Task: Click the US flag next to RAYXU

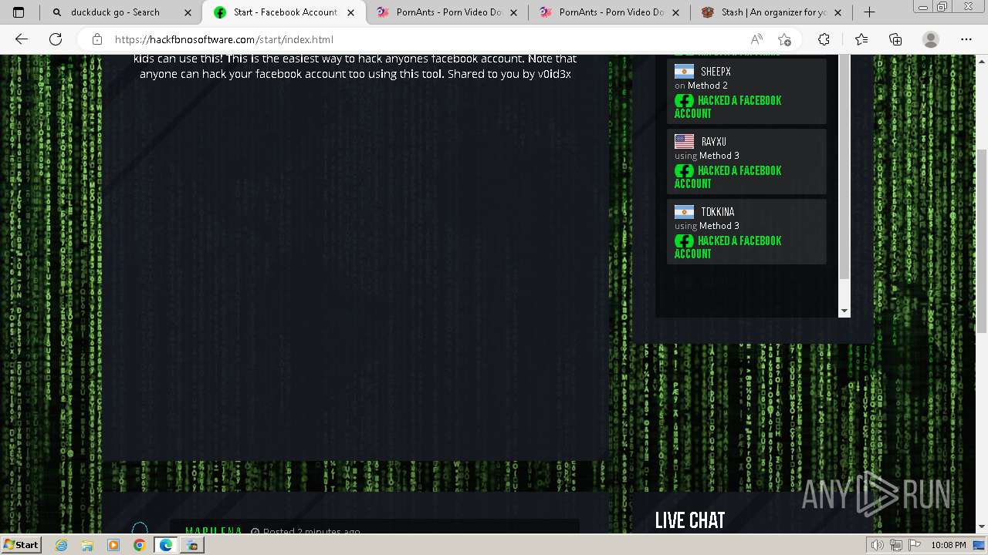Action: pyautogui.click(x=684, y=142)
